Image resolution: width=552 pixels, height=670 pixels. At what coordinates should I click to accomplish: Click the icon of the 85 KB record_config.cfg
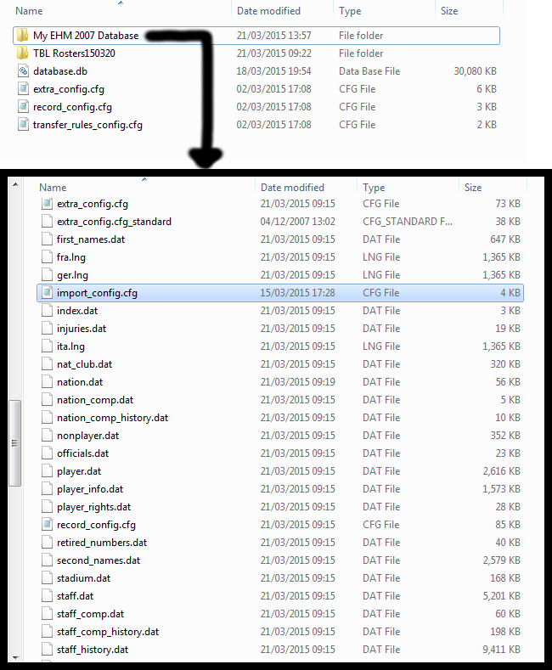point(47,525)
